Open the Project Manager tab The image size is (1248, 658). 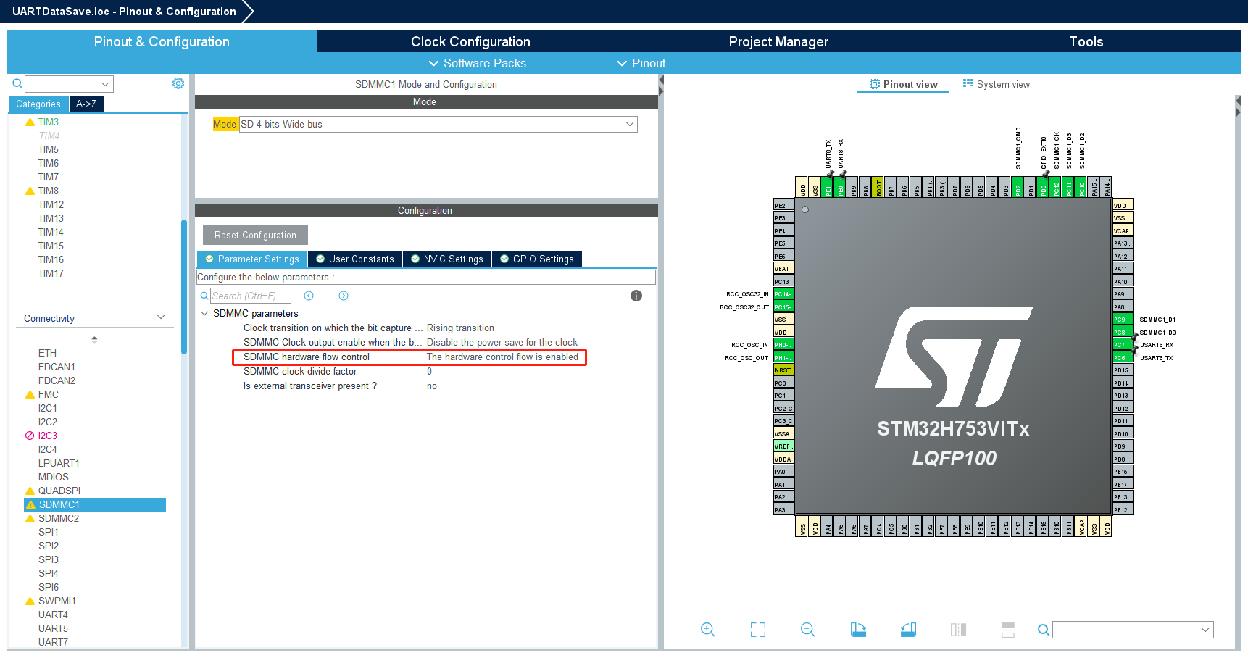pos(778,41)
